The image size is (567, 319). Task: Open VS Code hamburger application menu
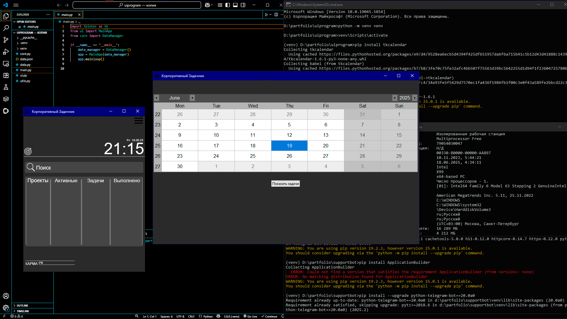click(x=16, y=5)
